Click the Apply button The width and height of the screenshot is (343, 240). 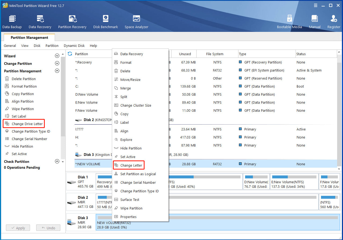[18, 228]
